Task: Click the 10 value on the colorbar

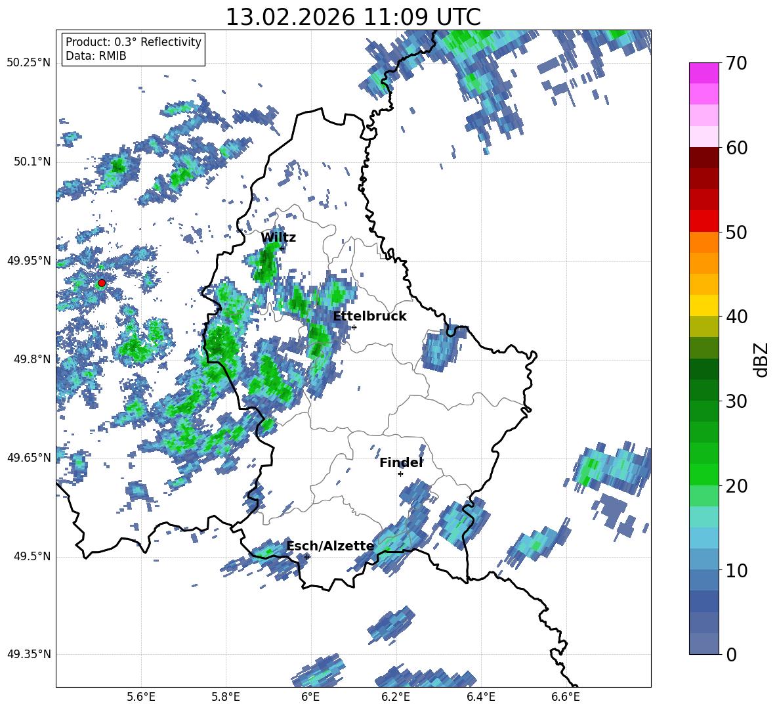Action: (x=736, y=571)
